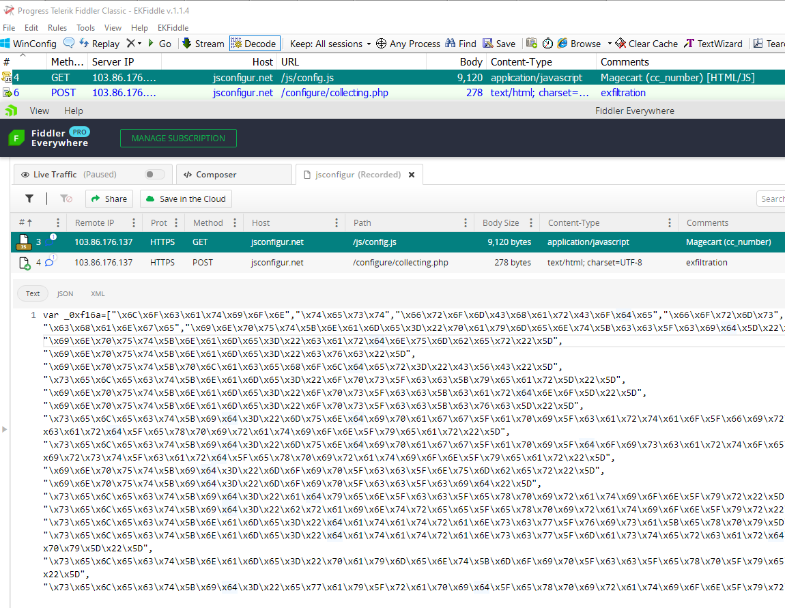Toggle Stream mode in Fiddler Classic
Viewport: 785px width, 608px height.
coord(203,44)
